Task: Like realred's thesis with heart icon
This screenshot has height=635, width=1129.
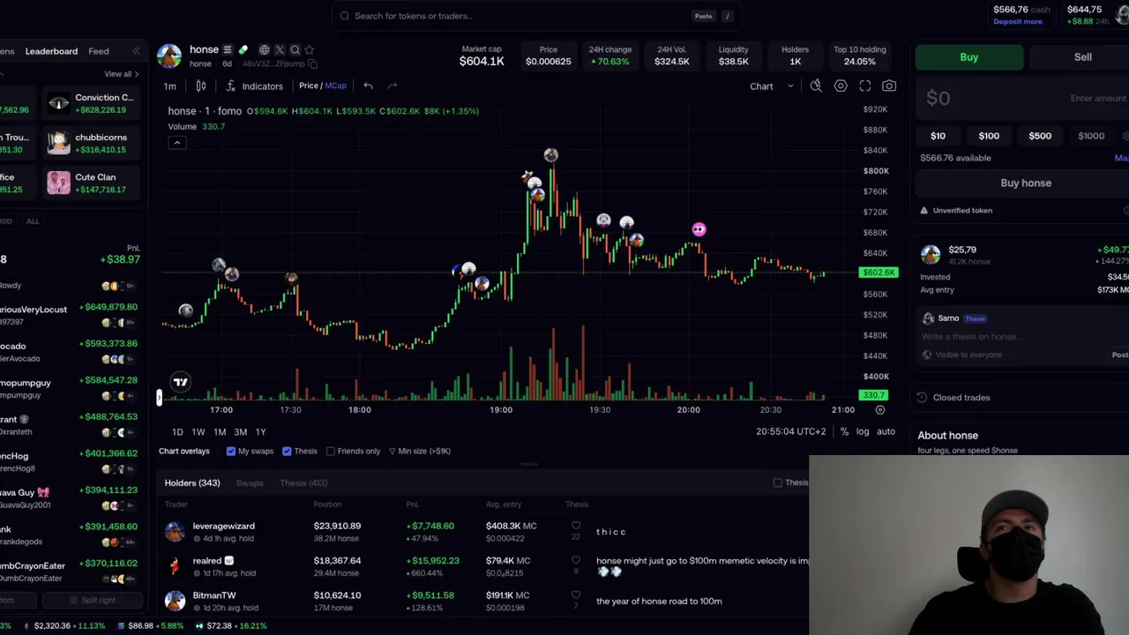Action: [576, 560]
